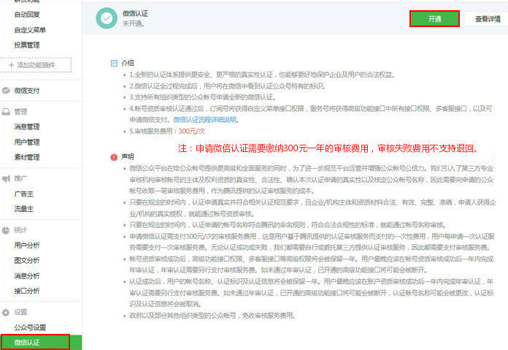508x350 pixels.
Task: Click the 微信支付 icon
Action: (6, 91)
